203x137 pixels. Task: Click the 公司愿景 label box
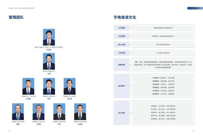122,36
